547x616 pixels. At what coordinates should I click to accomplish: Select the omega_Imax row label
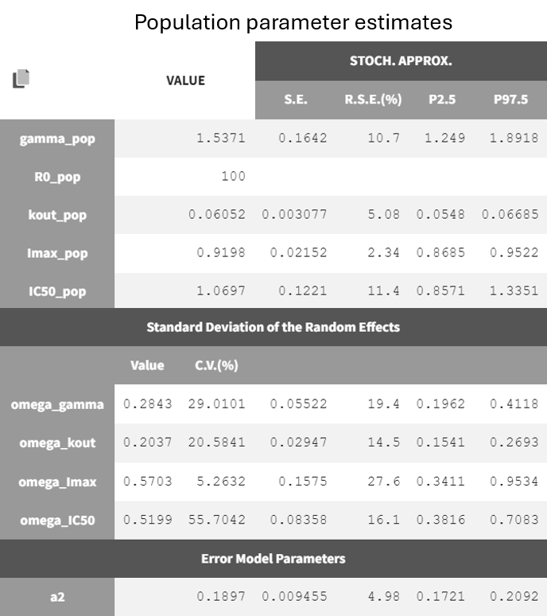[57, 481]
